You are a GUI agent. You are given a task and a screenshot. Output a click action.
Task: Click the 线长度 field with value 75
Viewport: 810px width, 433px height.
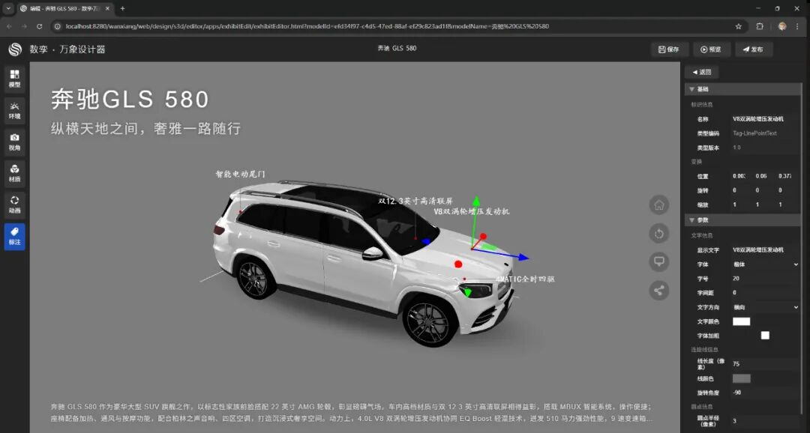point(765,364)
